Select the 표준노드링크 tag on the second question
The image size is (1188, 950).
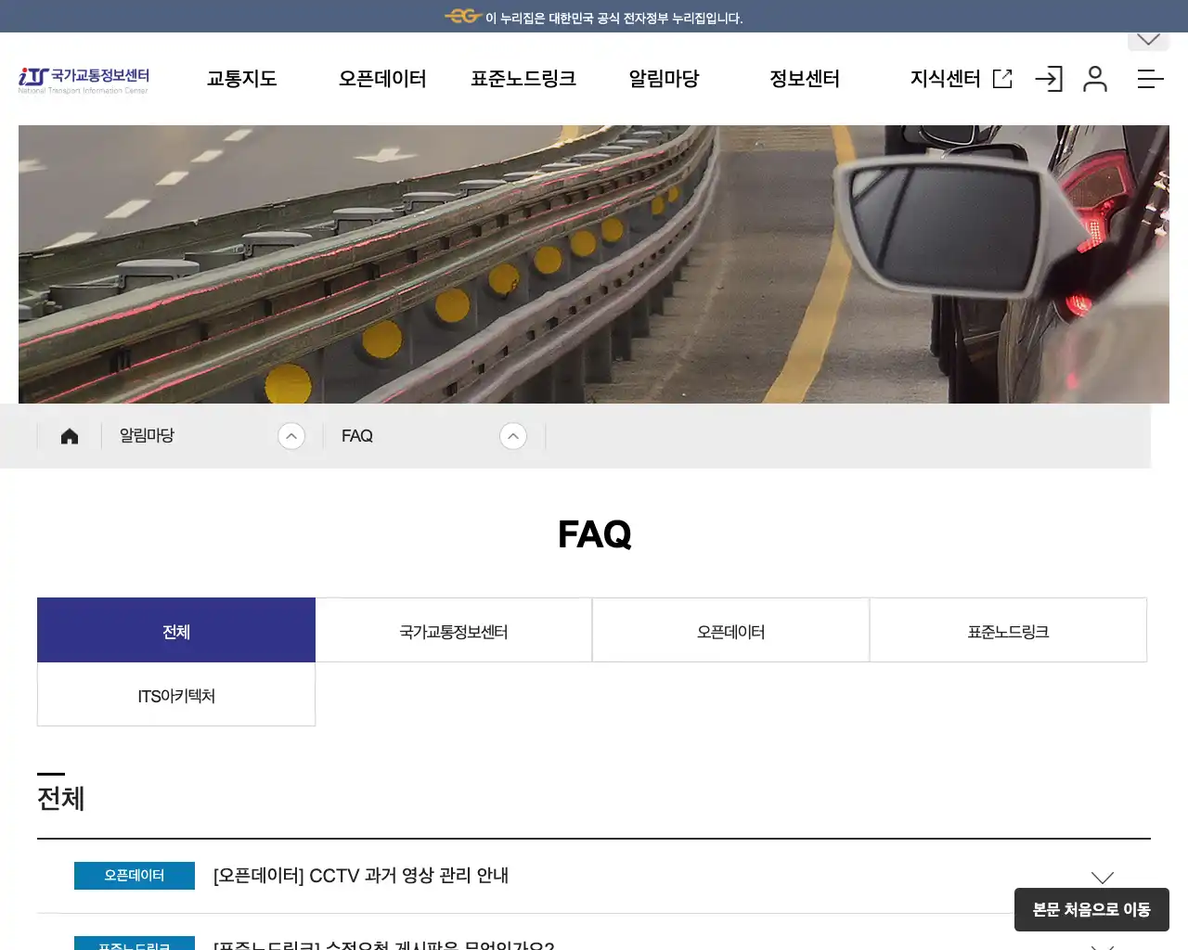tap(134, 944)
